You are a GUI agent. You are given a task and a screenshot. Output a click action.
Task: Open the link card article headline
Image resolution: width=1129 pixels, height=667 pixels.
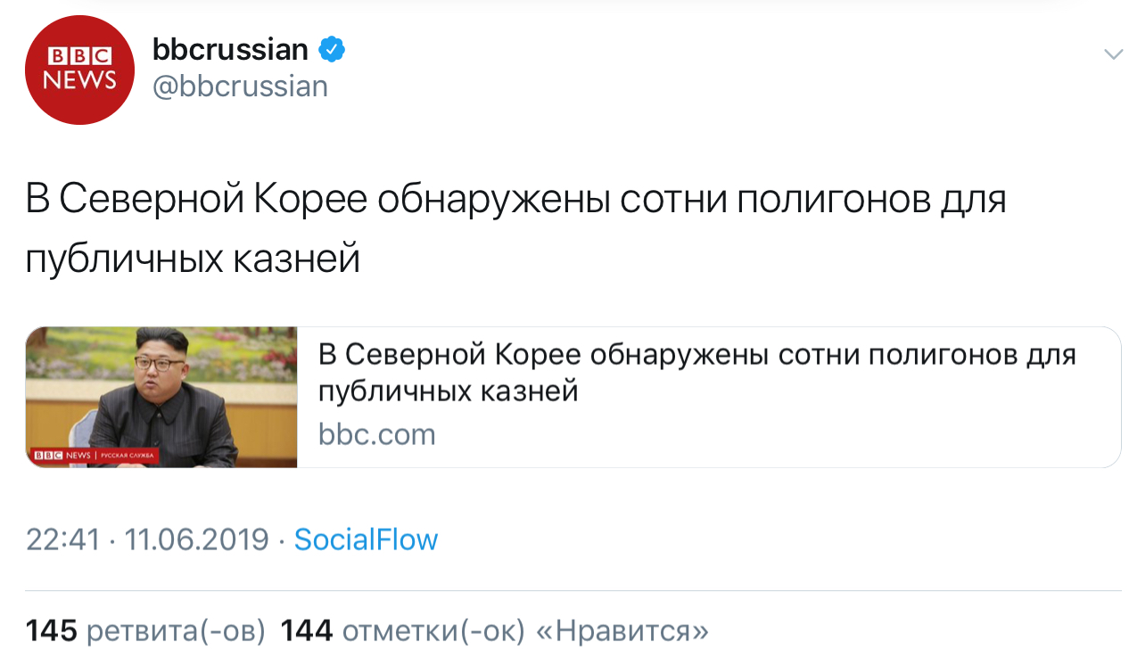(x=696, y=356)
